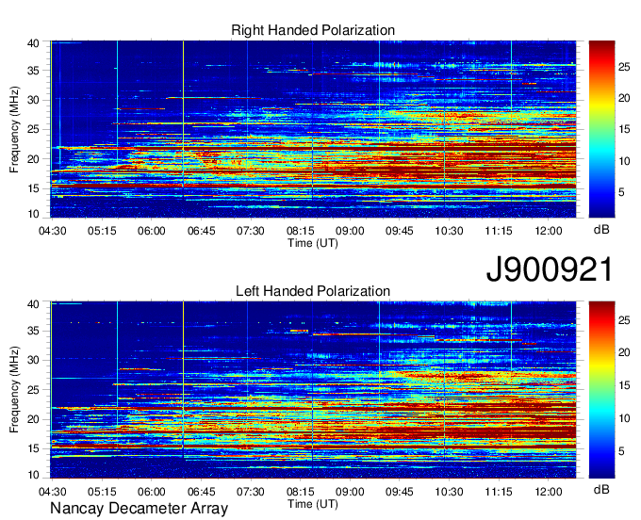The height and width of the screenshot is (520, 641).
Task: Click the 08:15 time tick under Left Handed plot
Action: [x=301, y=492]
